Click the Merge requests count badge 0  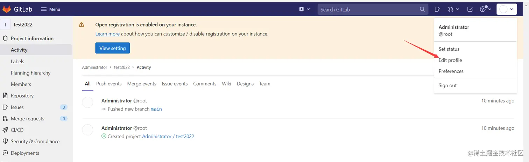coord(64,119)
